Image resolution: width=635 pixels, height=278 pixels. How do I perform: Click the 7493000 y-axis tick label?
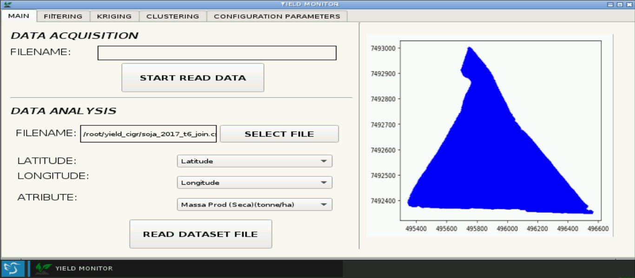[x=383, y=48]
